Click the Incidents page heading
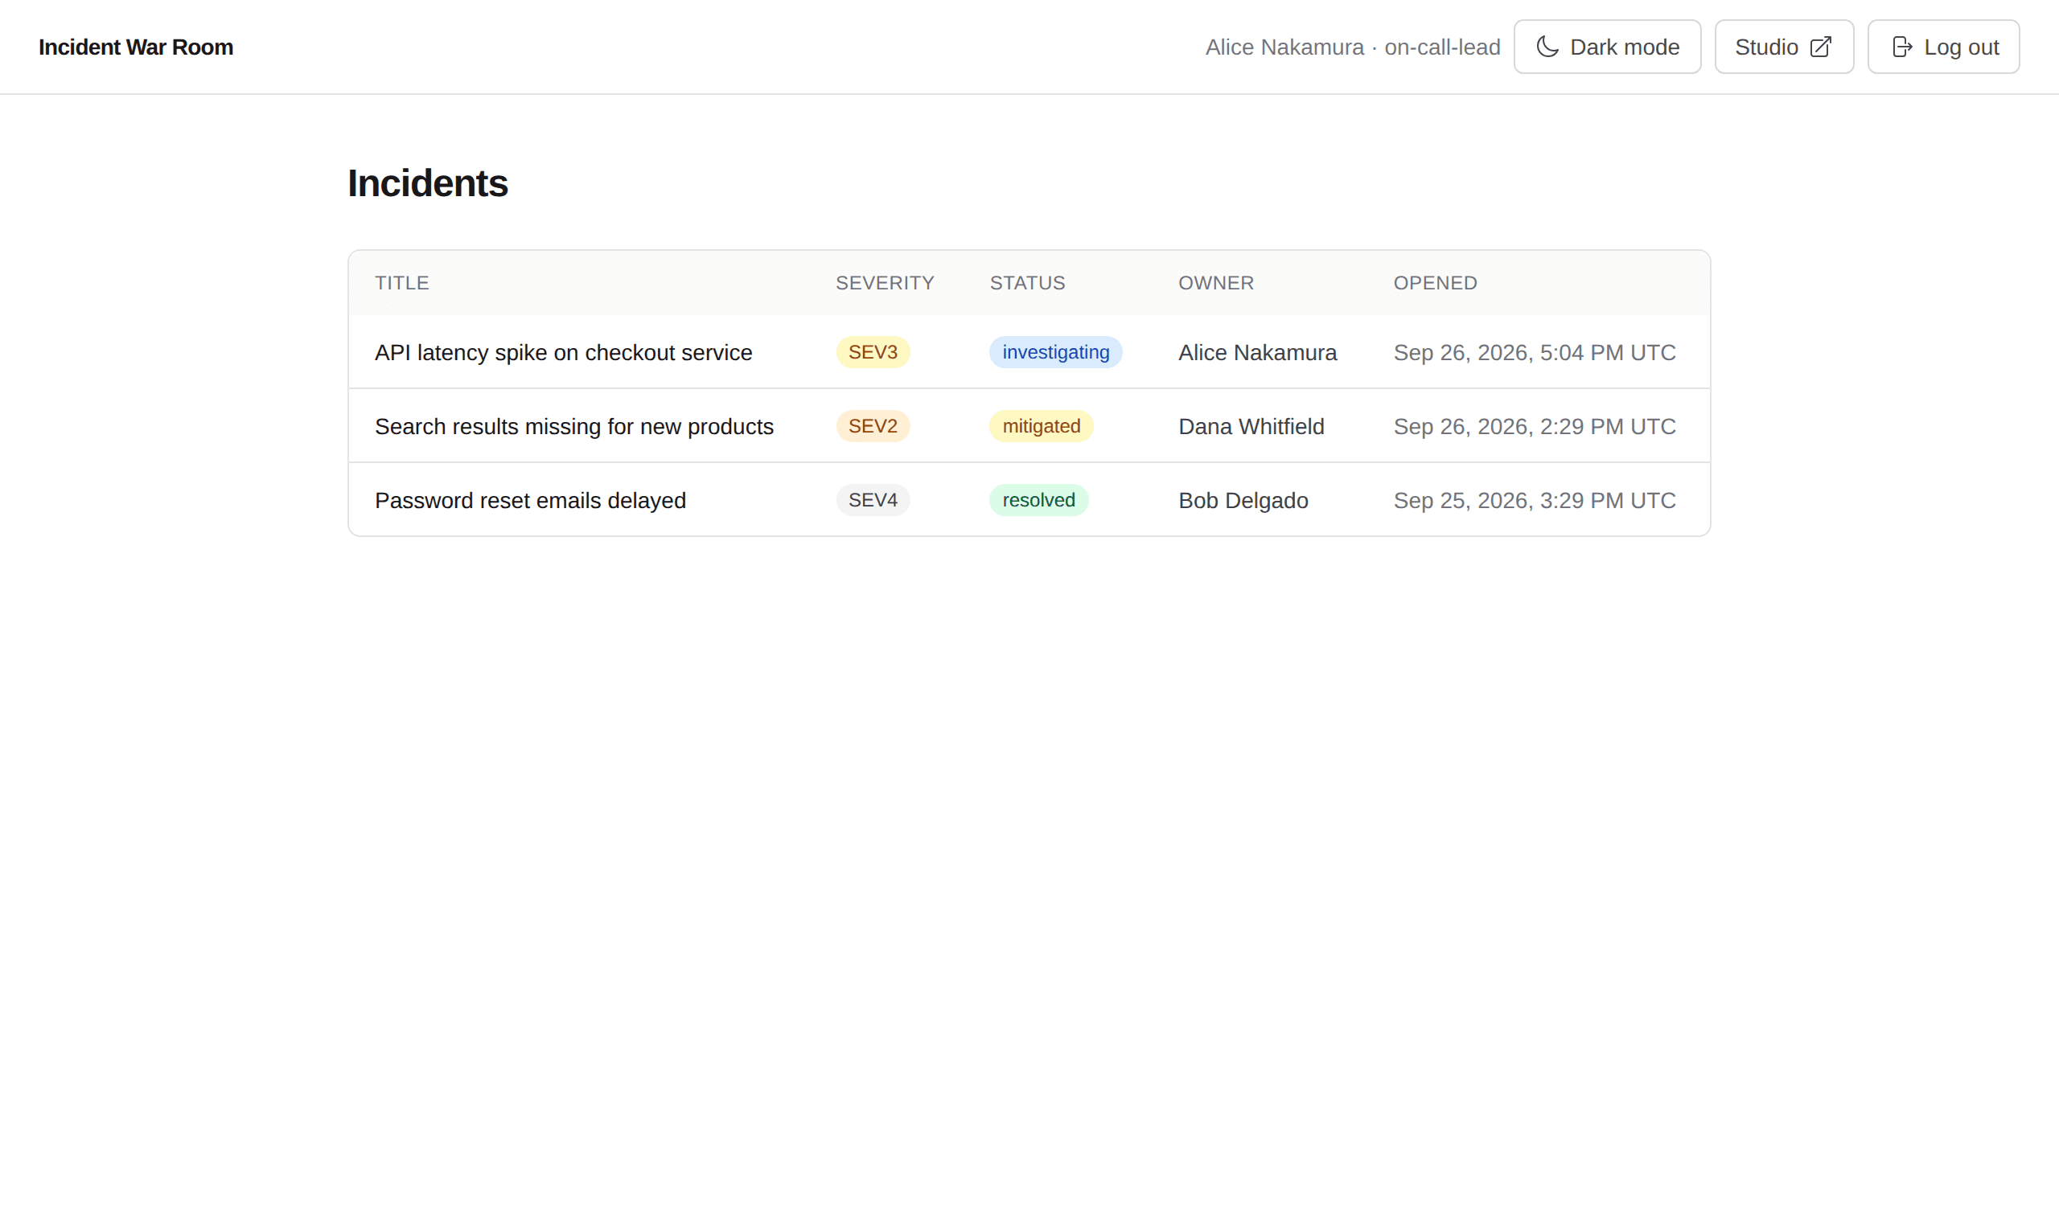Image resolution: width=2059 pixels, height=1222 pixels. tap(427, 182)
